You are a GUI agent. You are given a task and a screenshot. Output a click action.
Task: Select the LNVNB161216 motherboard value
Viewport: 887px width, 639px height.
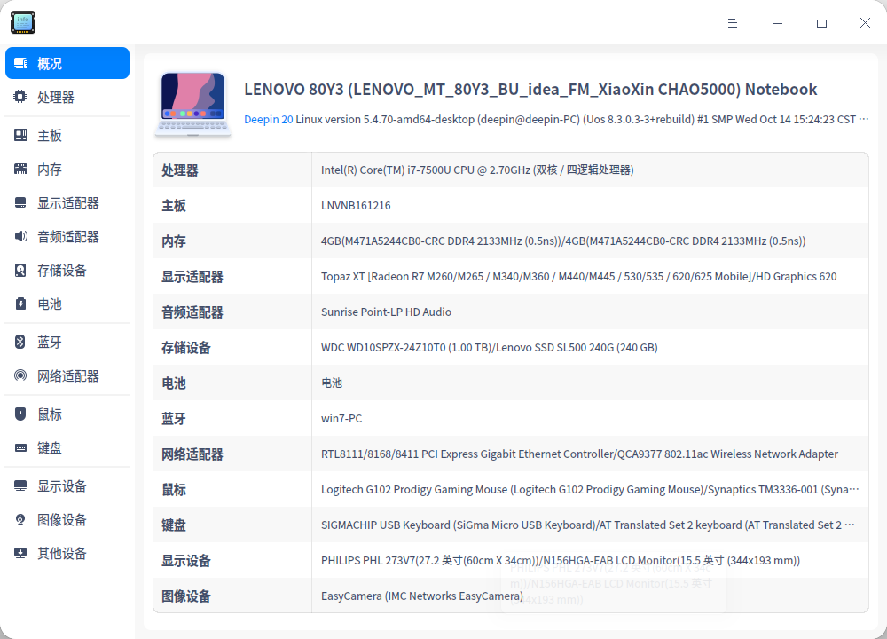click(356, 205)
